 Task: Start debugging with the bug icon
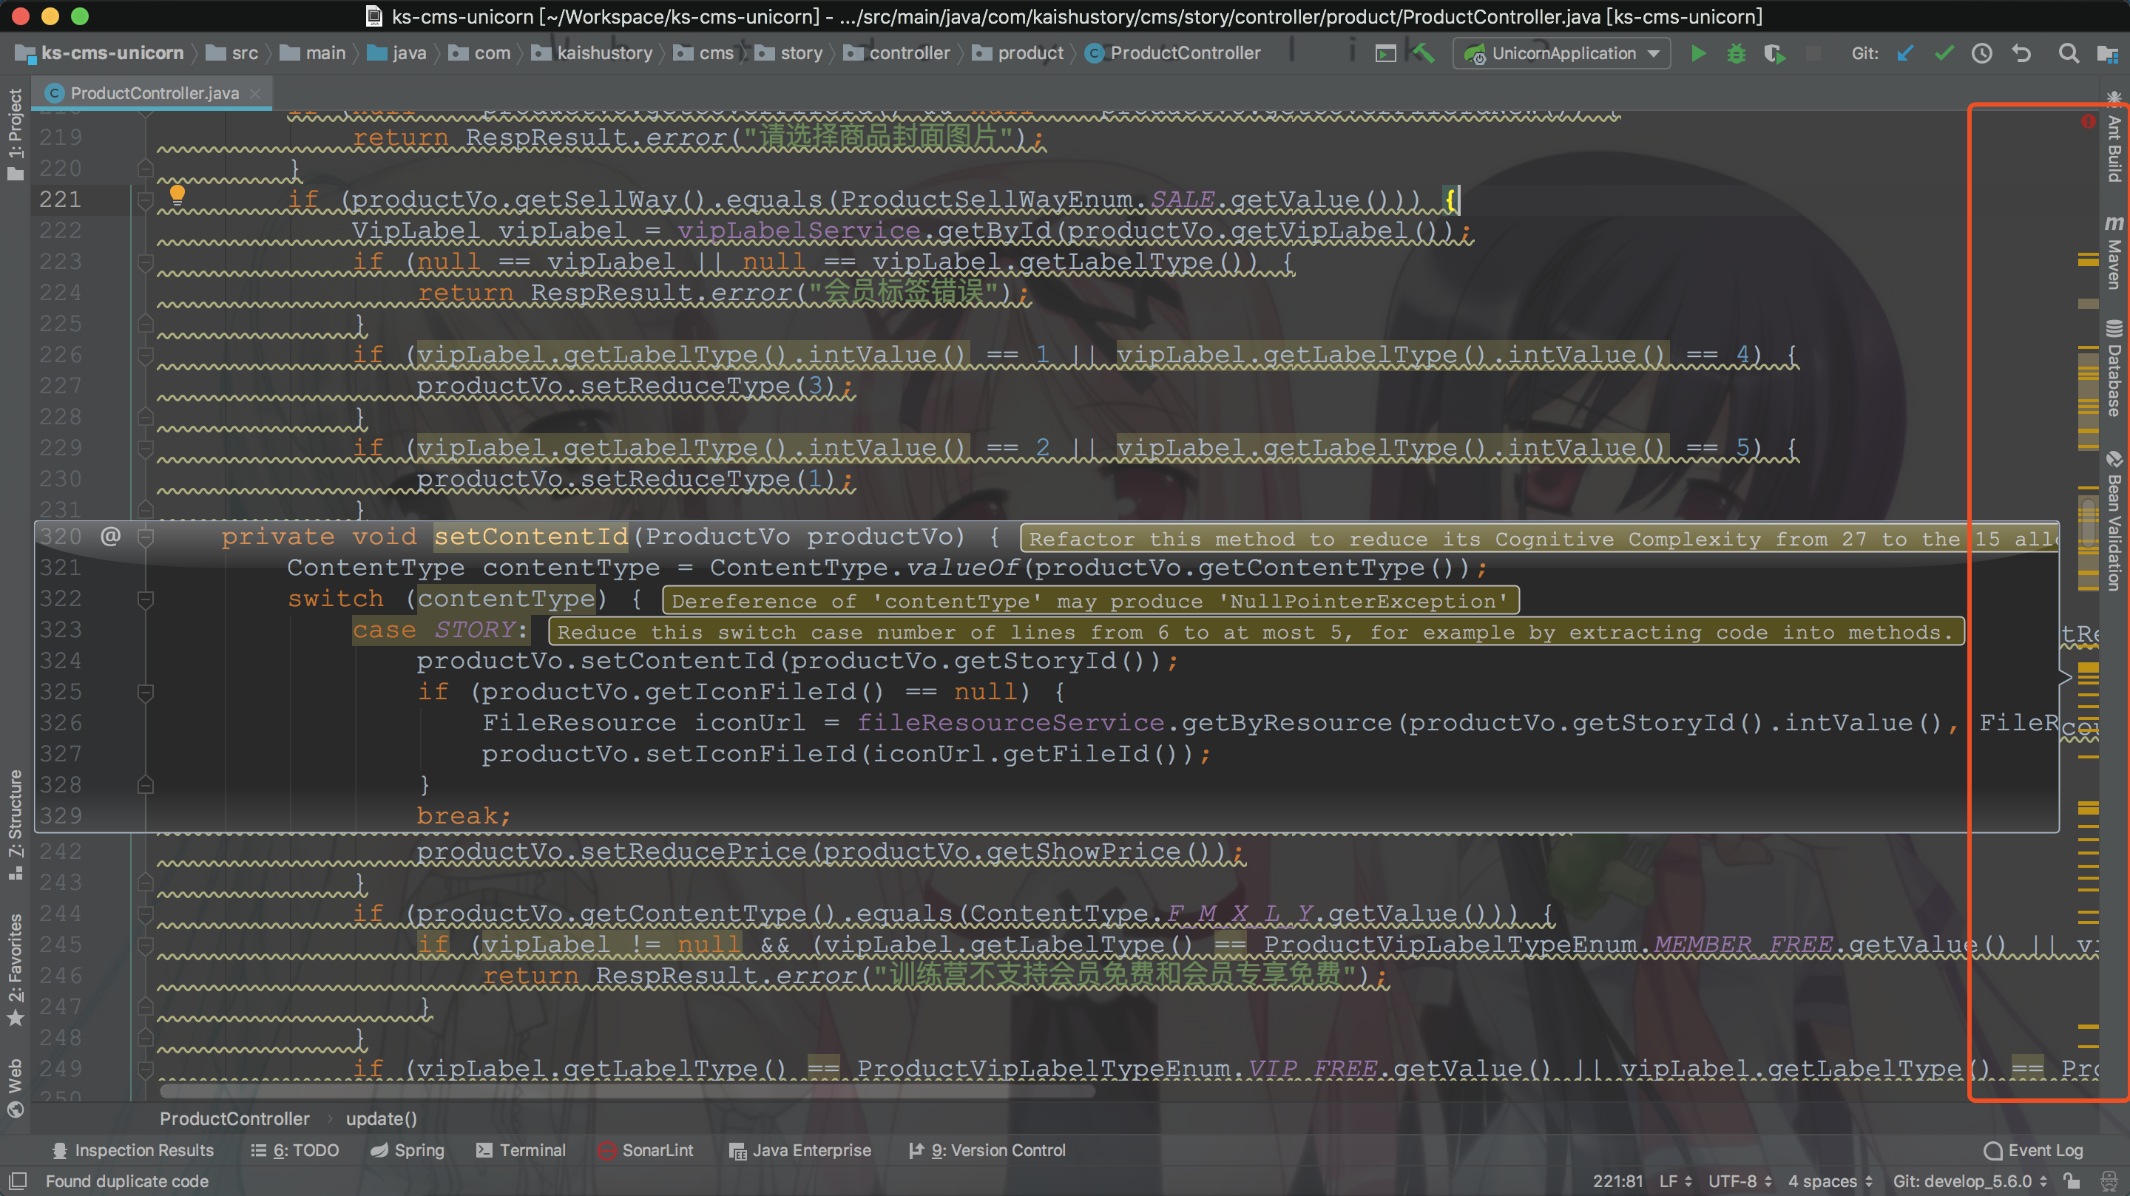point(1736,54)
